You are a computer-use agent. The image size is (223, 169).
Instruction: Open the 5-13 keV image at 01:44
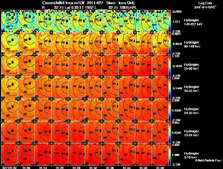127,154
